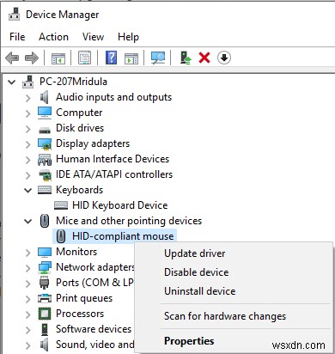Choose Uninstall device from context menu
This screenshot has width=335, height=354.
tap(200, 291)
